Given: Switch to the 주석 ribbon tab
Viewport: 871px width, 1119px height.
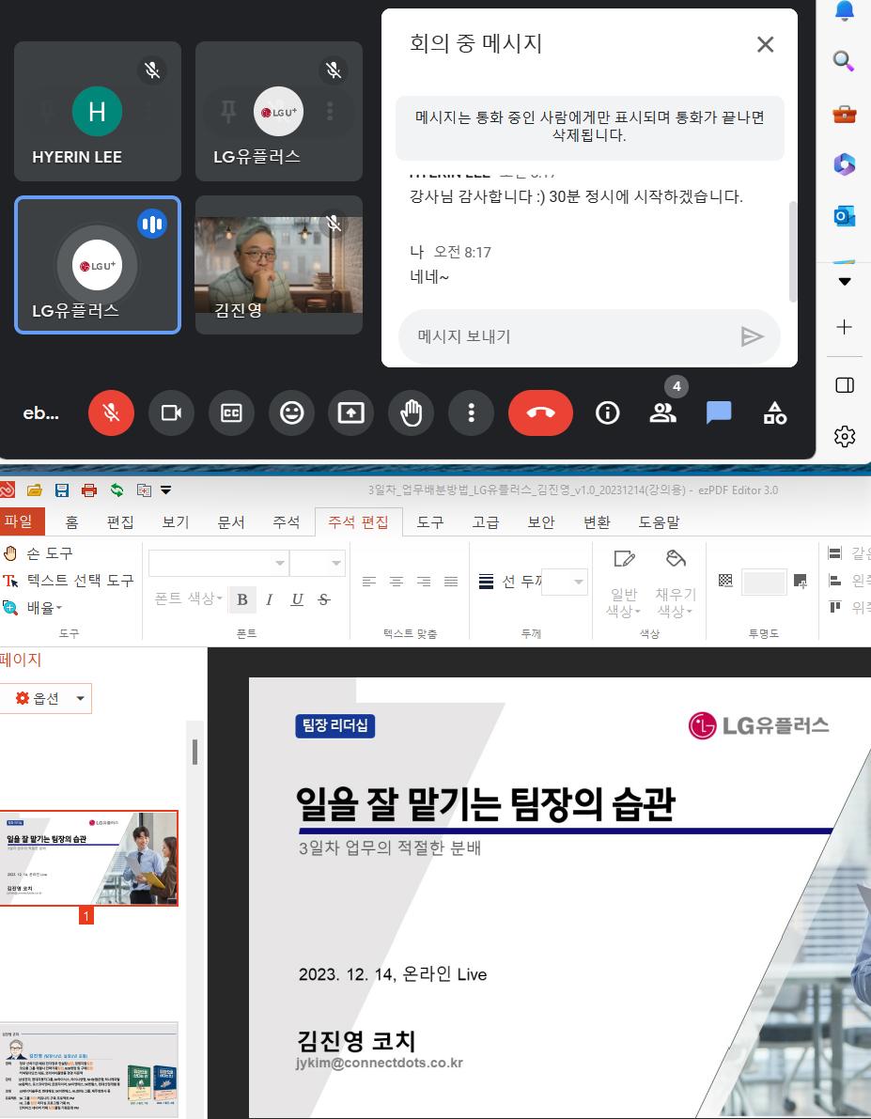Looking at the screenshot, I should [287, 521].
